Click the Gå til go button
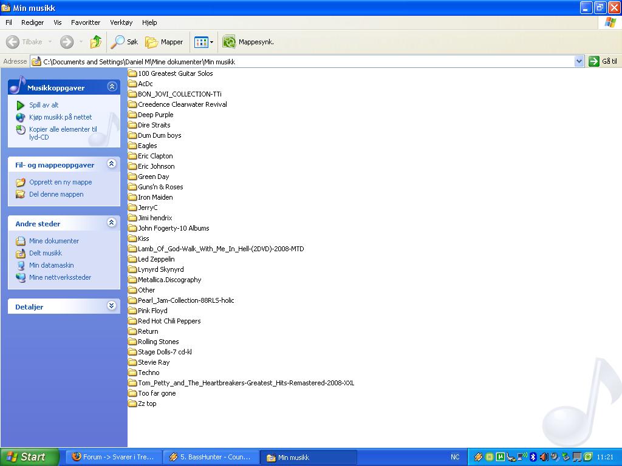The image size is (622, 466). (603, 61)
